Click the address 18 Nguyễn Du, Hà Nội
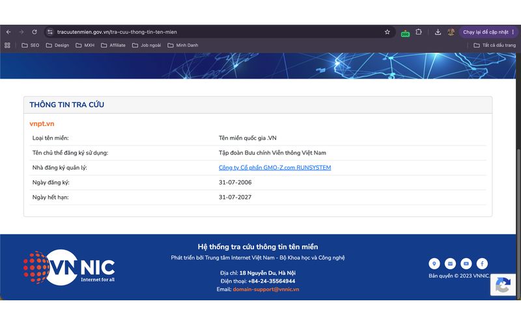This screenshot has width=521, height=325. coord(268,273)
